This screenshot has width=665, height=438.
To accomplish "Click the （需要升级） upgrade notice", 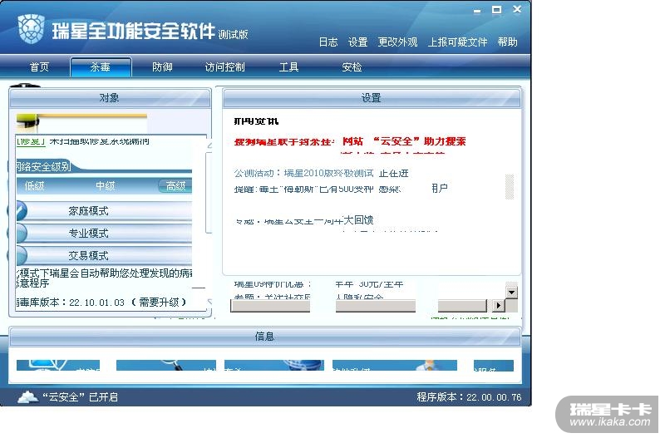I will 159,303.
